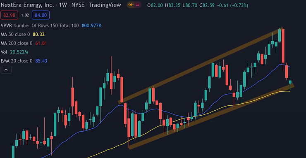Image resolution: width=306 pixels, height=158 pixels.
Task: Collapse the indicator legend with the chevron button
Action: (x=6, y=70)
